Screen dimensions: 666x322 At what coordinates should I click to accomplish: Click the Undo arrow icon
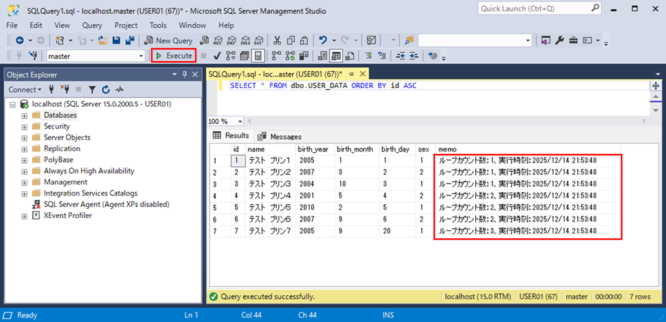pyautogui.click(x=323, y=40)
